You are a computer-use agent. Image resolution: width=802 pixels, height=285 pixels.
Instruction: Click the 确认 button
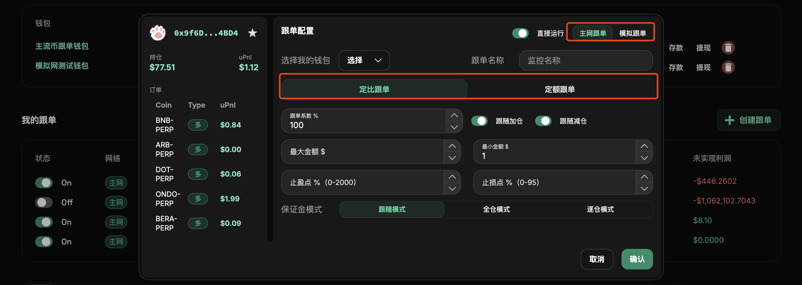637,259
